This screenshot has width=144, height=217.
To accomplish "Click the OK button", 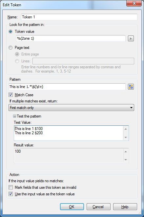I will point(72,207).
